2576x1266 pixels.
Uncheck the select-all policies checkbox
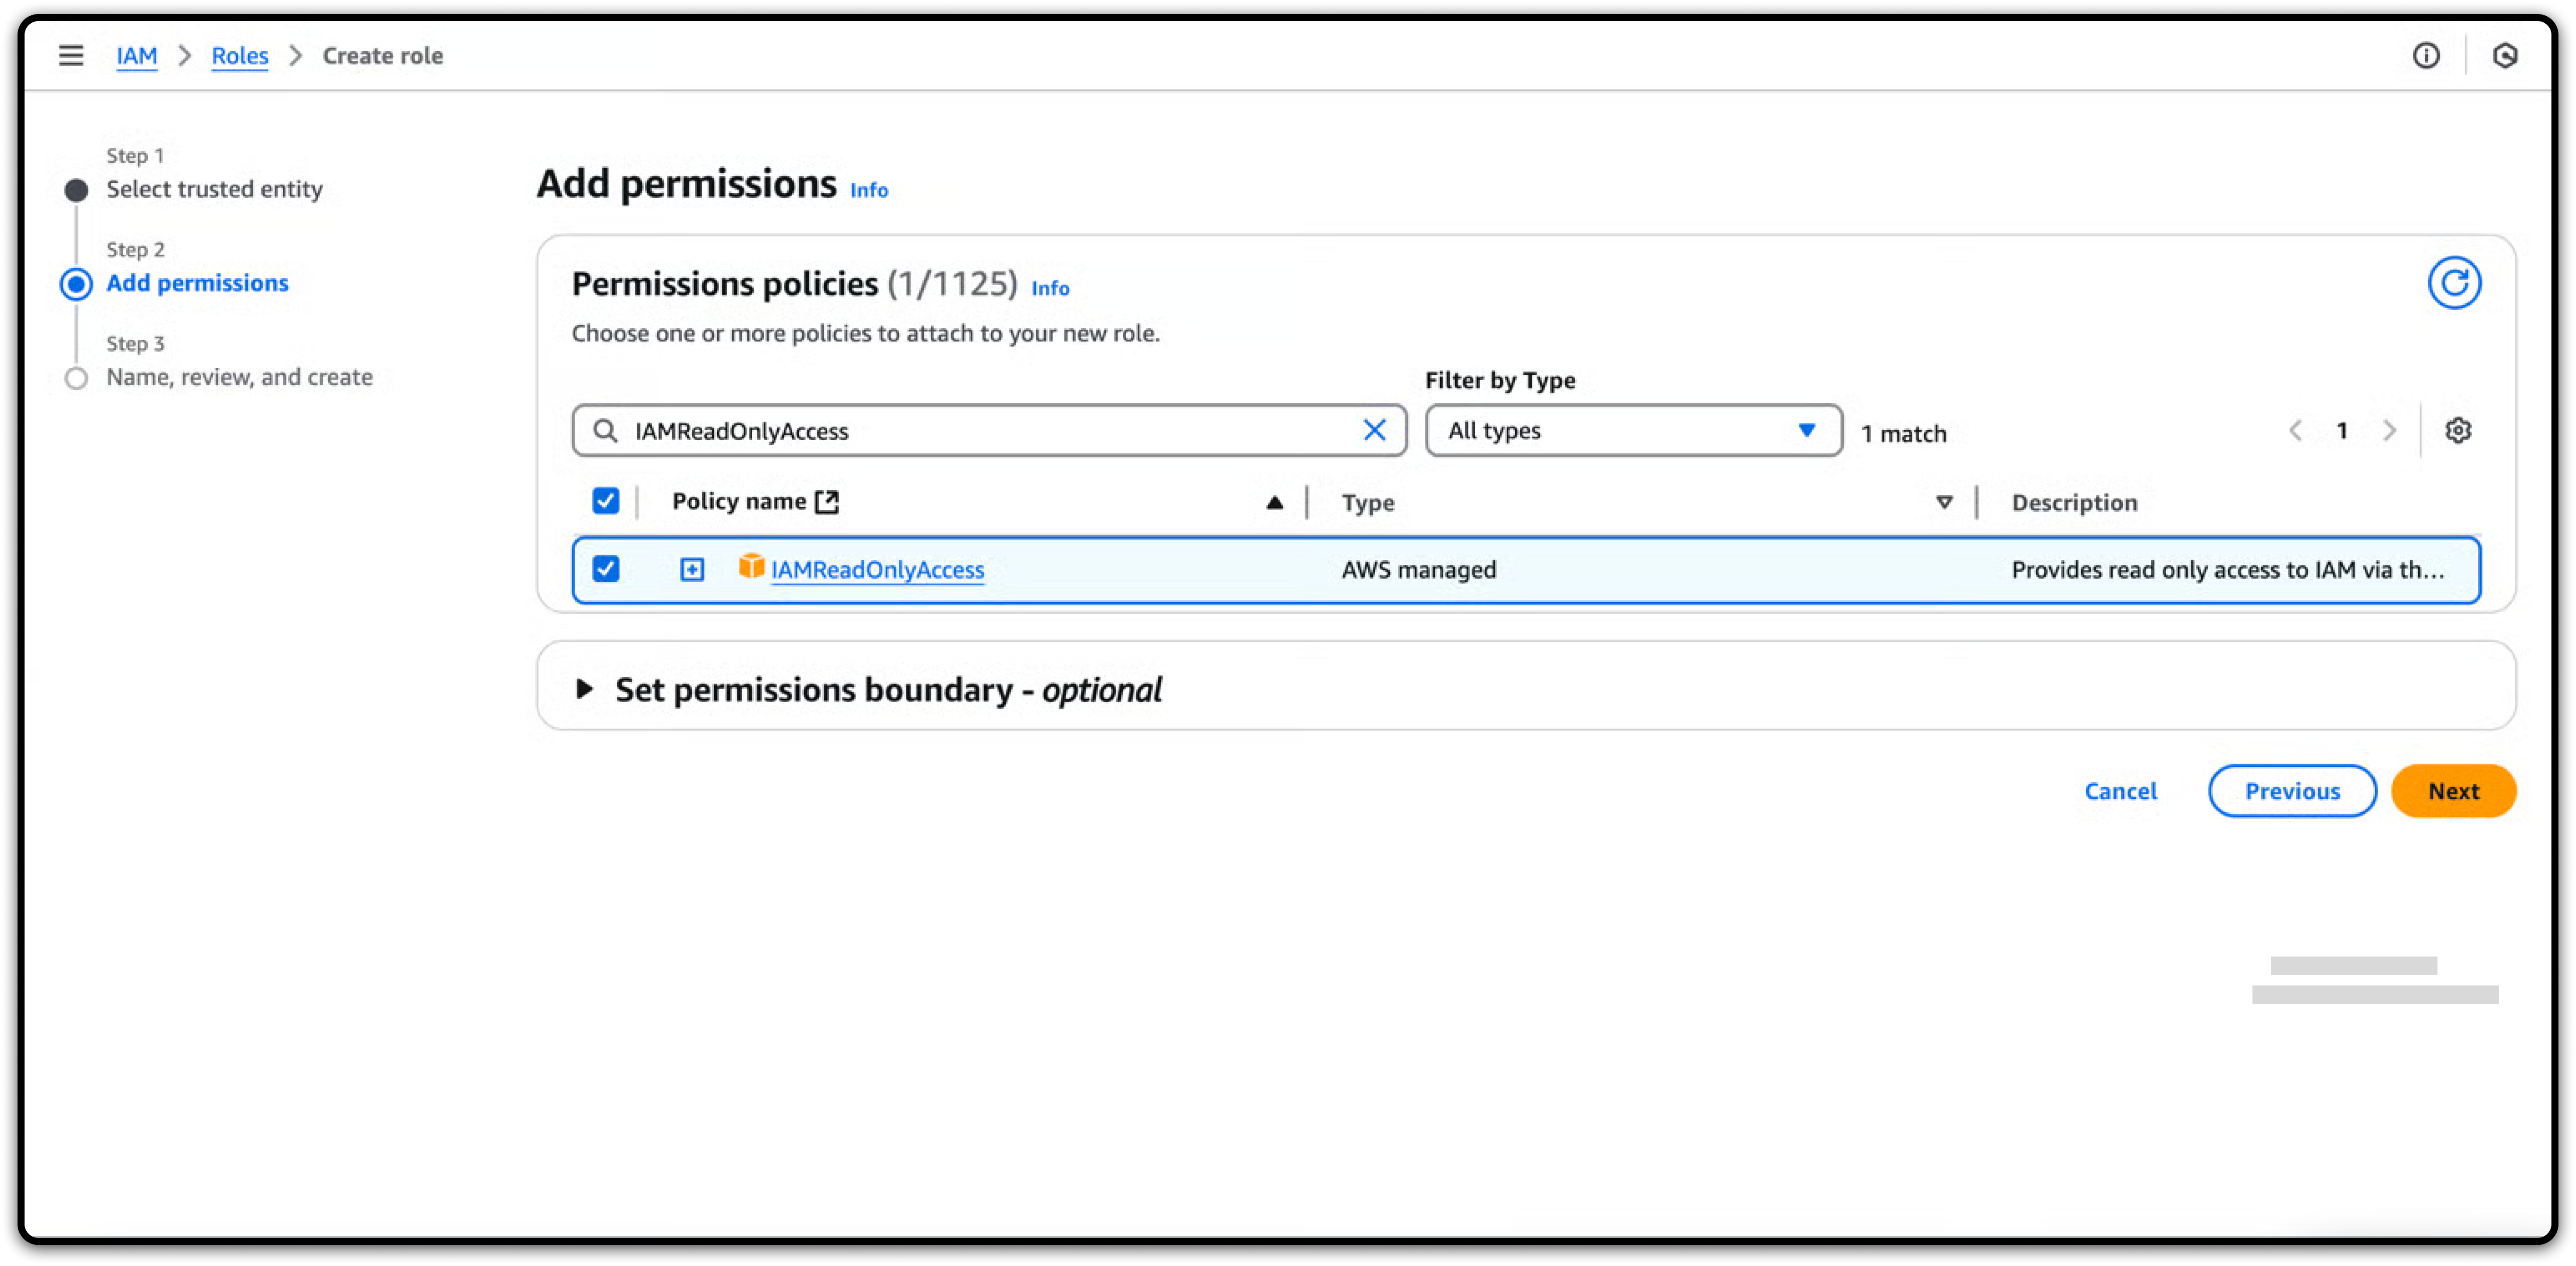pyautogui.click(x=606, y=501)
